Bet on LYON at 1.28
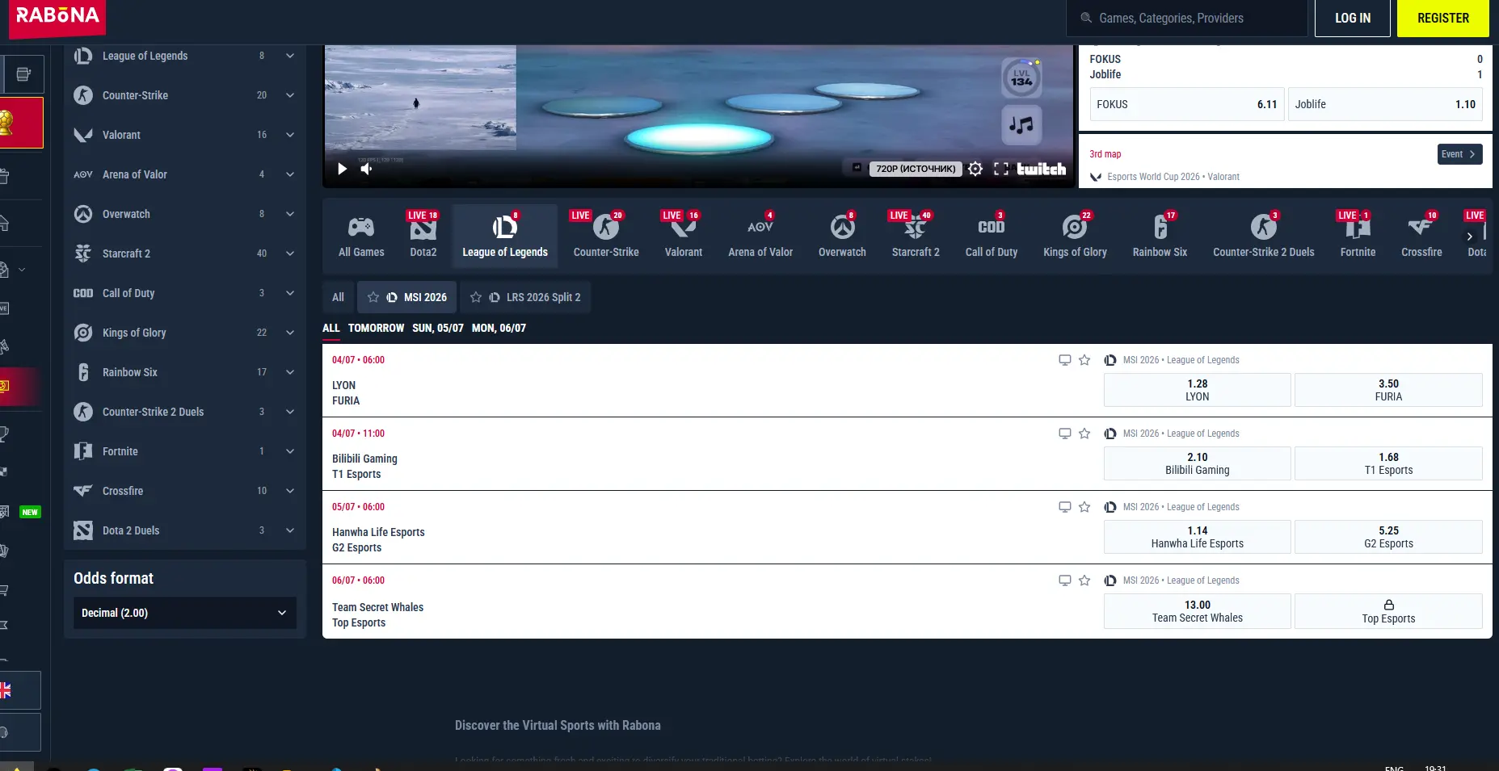Screen dimensions: 1499x771 (1198, 390)
